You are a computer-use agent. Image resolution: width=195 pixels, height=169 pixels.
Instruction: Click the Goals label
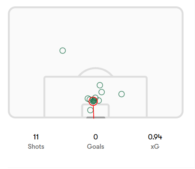[x=96, y=147]
